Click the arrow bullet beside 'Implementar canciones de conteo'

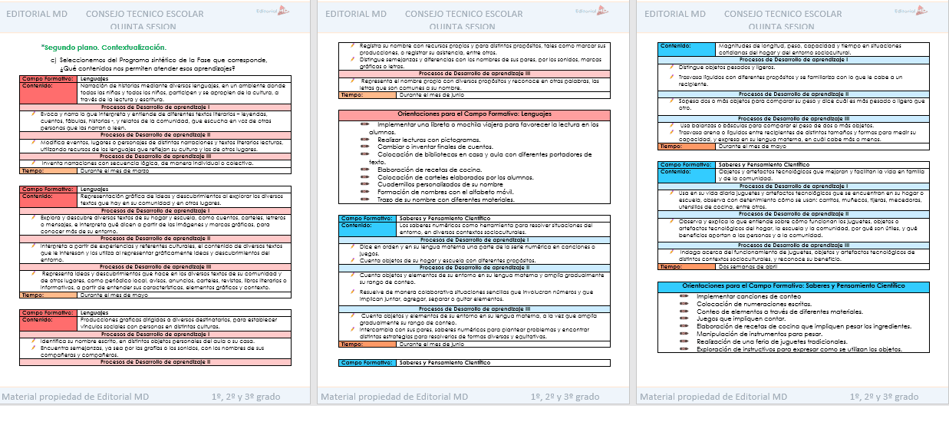coord(684,296)
